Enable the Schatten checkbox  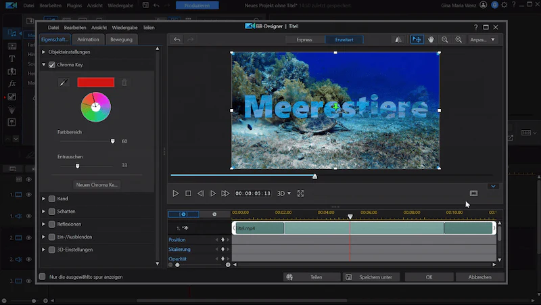click(52, 212)
